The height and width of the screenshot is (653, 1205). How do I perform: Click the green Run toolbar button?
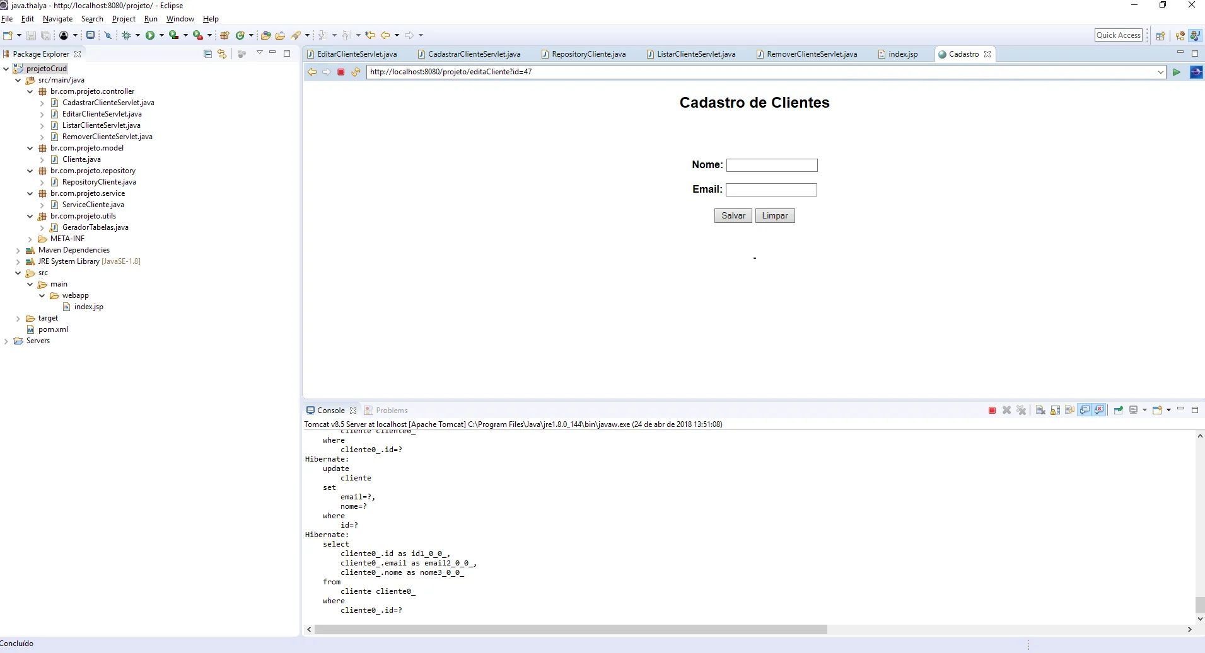tap(150, 35)
